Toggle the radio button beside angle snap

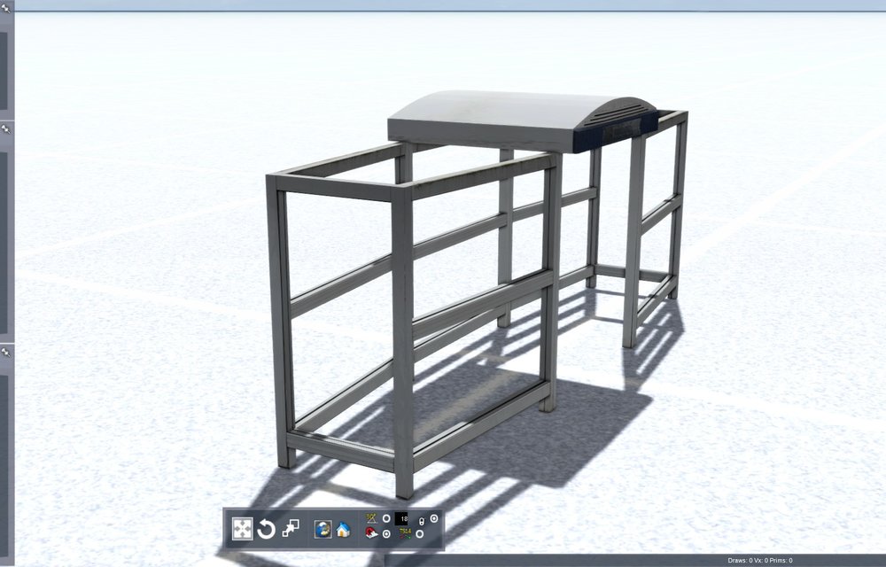point(386,518)
